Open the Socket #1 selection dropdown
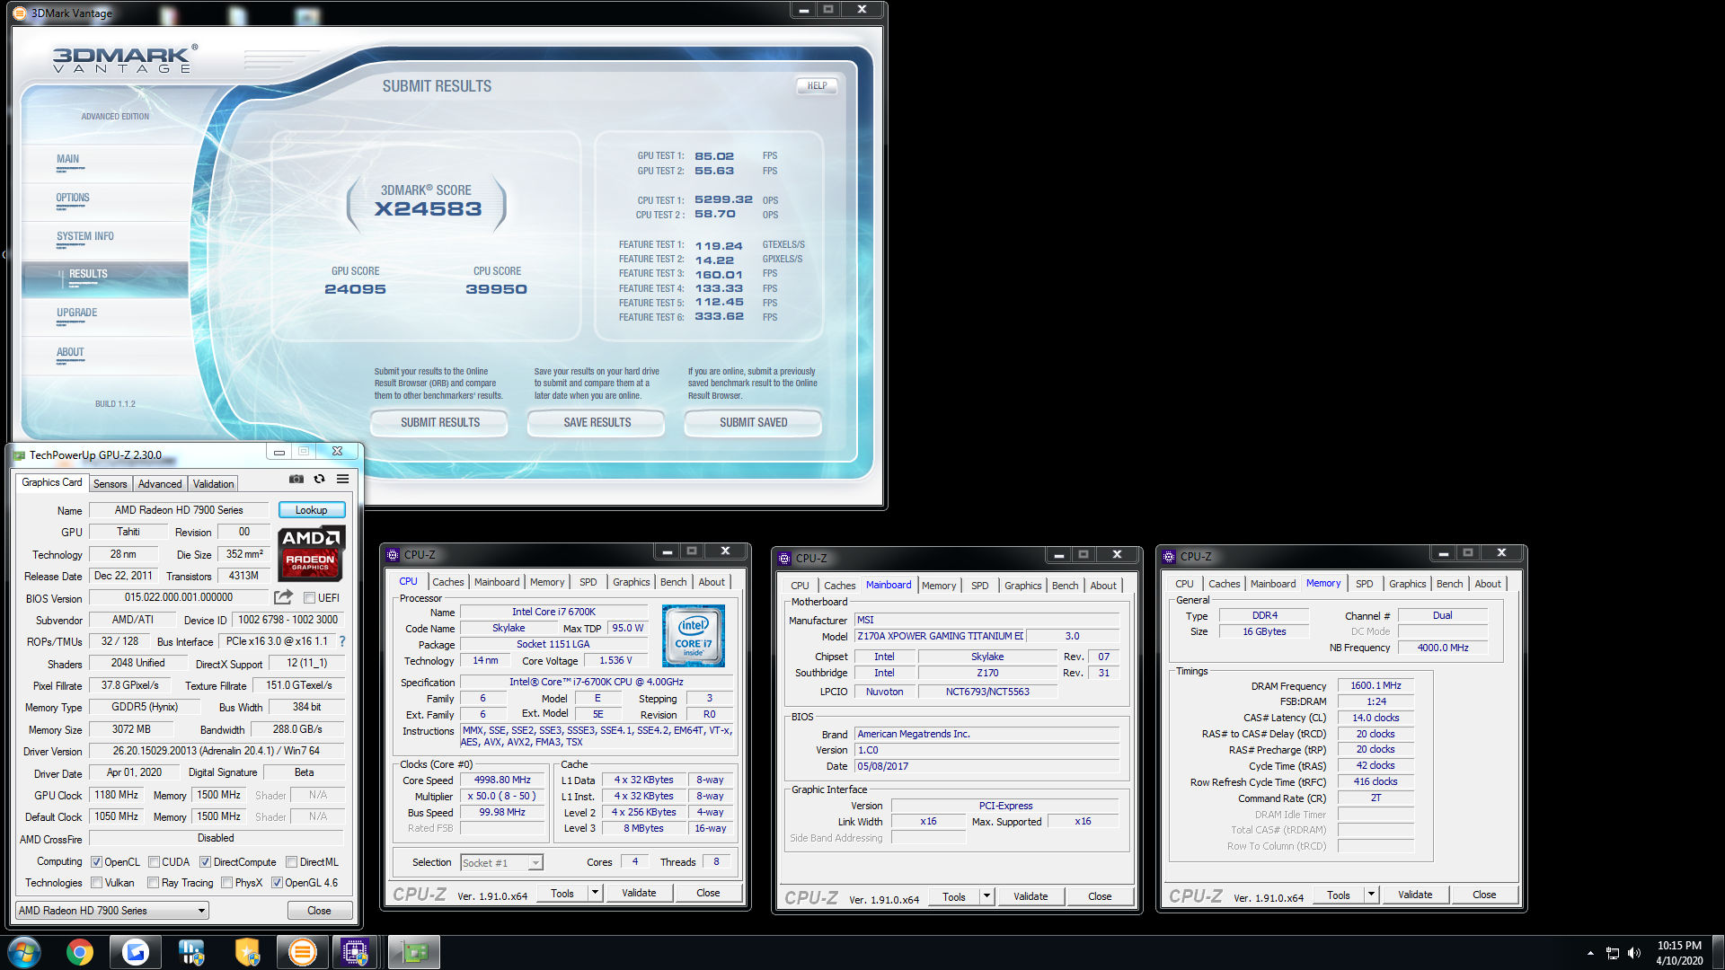This screenshot has width=1725, height=970. (501, 863)
